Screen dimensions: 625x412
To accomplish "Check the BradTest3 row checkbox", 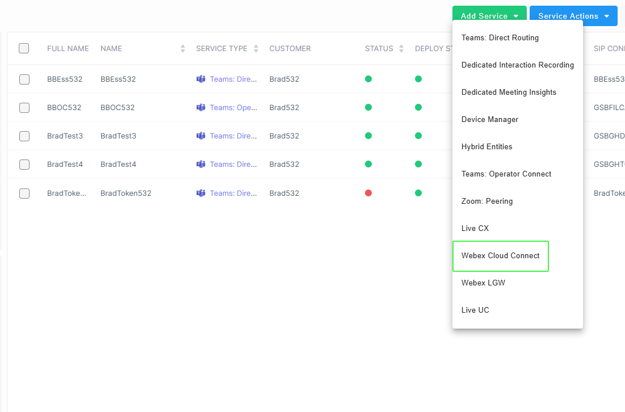I will tap(24, 136).
